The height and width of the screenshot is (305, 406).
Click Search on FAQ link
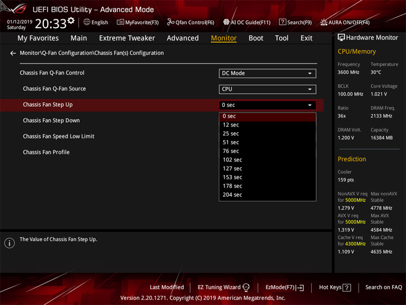[383, 287]
